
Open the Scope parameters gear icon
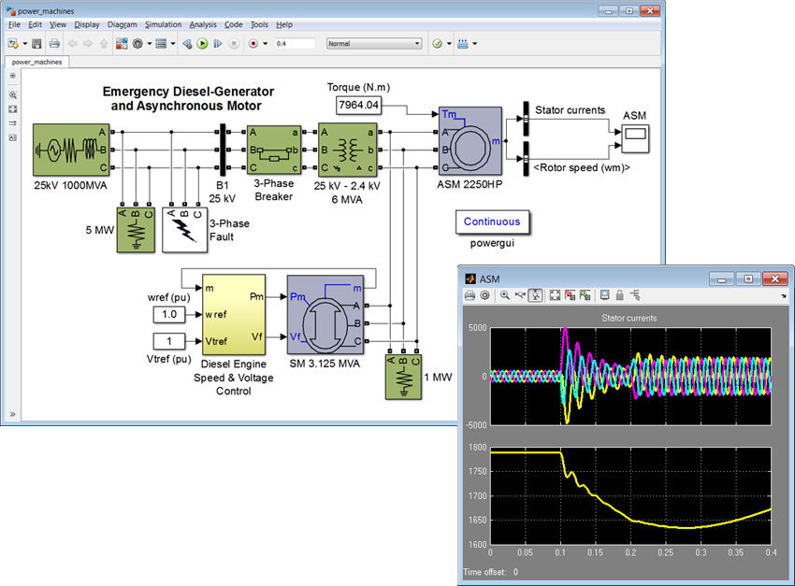(x=484, y=294)
